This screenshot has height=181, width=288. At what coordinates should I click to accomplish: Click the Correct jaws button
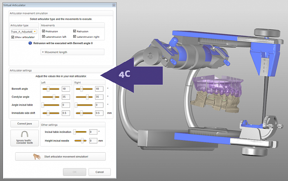point(25,124)
